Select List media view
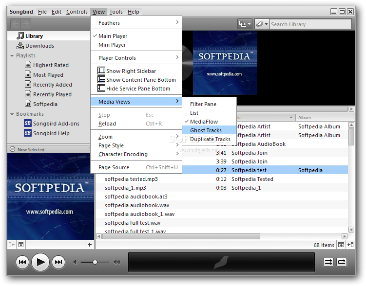Image resolution: width=366 pixels, height=286 pixels. pos(209,113)
